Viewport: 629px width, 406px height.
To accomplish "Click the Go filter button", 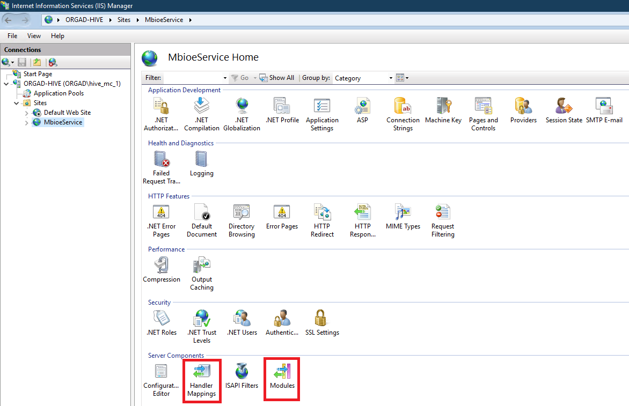I will coord(240,78).
